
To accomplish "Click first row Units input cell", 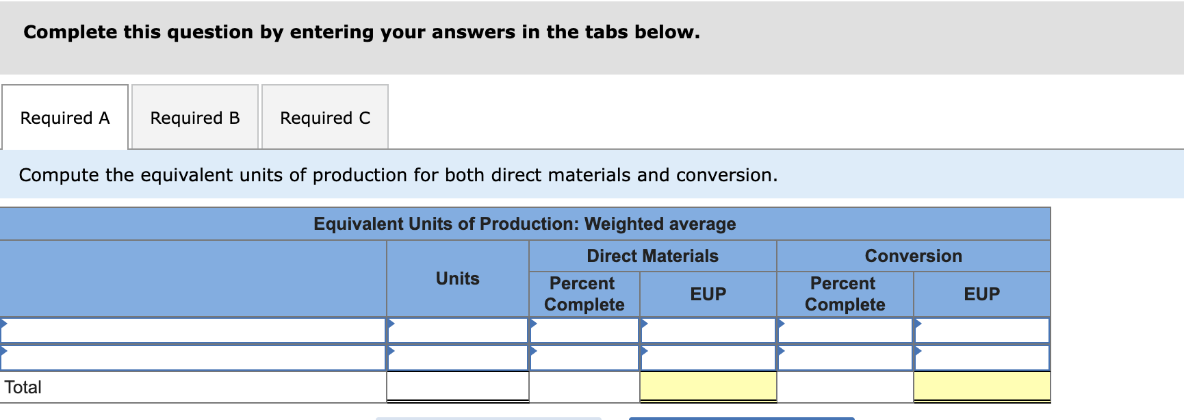I will 458,331.
